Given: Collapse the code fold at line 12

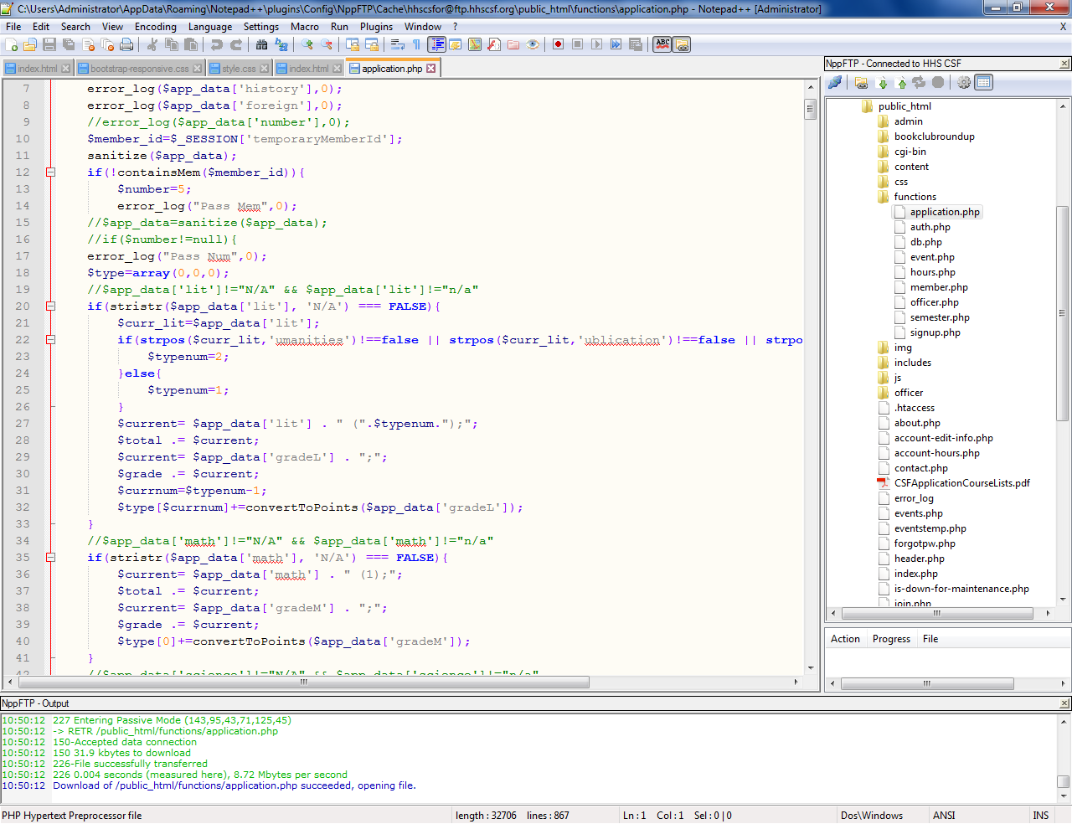Looking at the screenshot, I should click(x=50, y=173).
